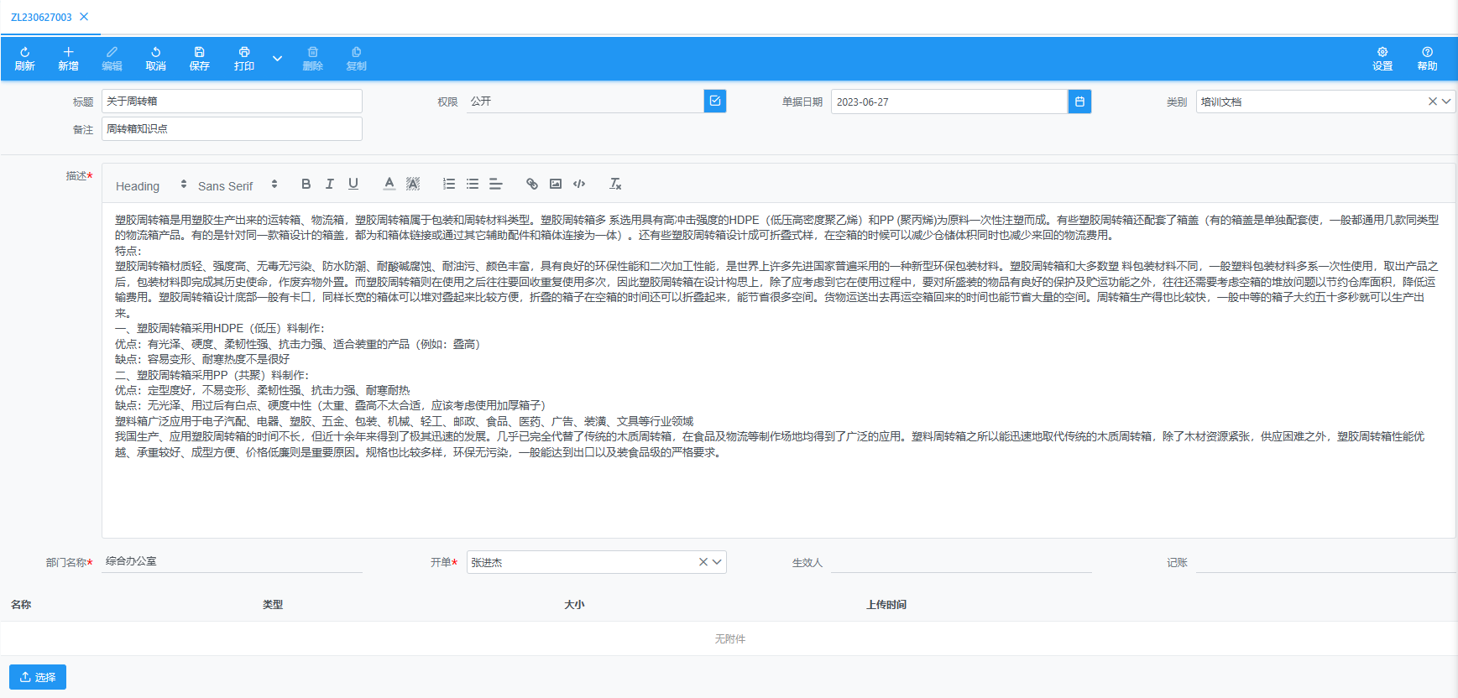
Task: Switch to the ZL230627003 tab
Action: click(x=41, y=17)
